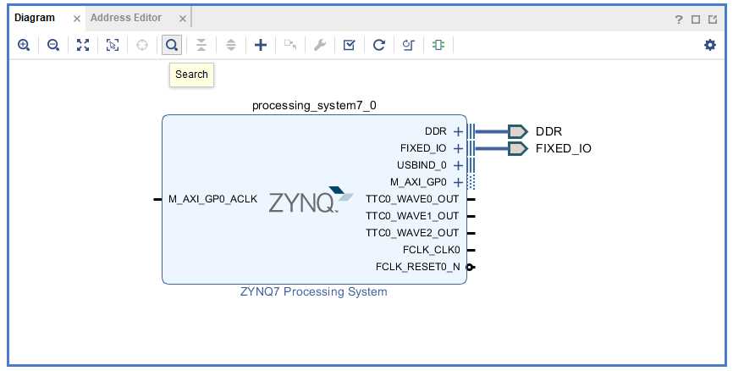The image size is (733, 371).
Task: Click the Make External icon
Action: point(289,45)
